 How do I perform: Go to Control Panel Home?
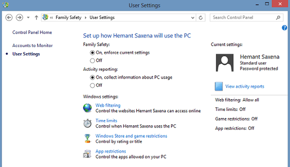(32, 33)
